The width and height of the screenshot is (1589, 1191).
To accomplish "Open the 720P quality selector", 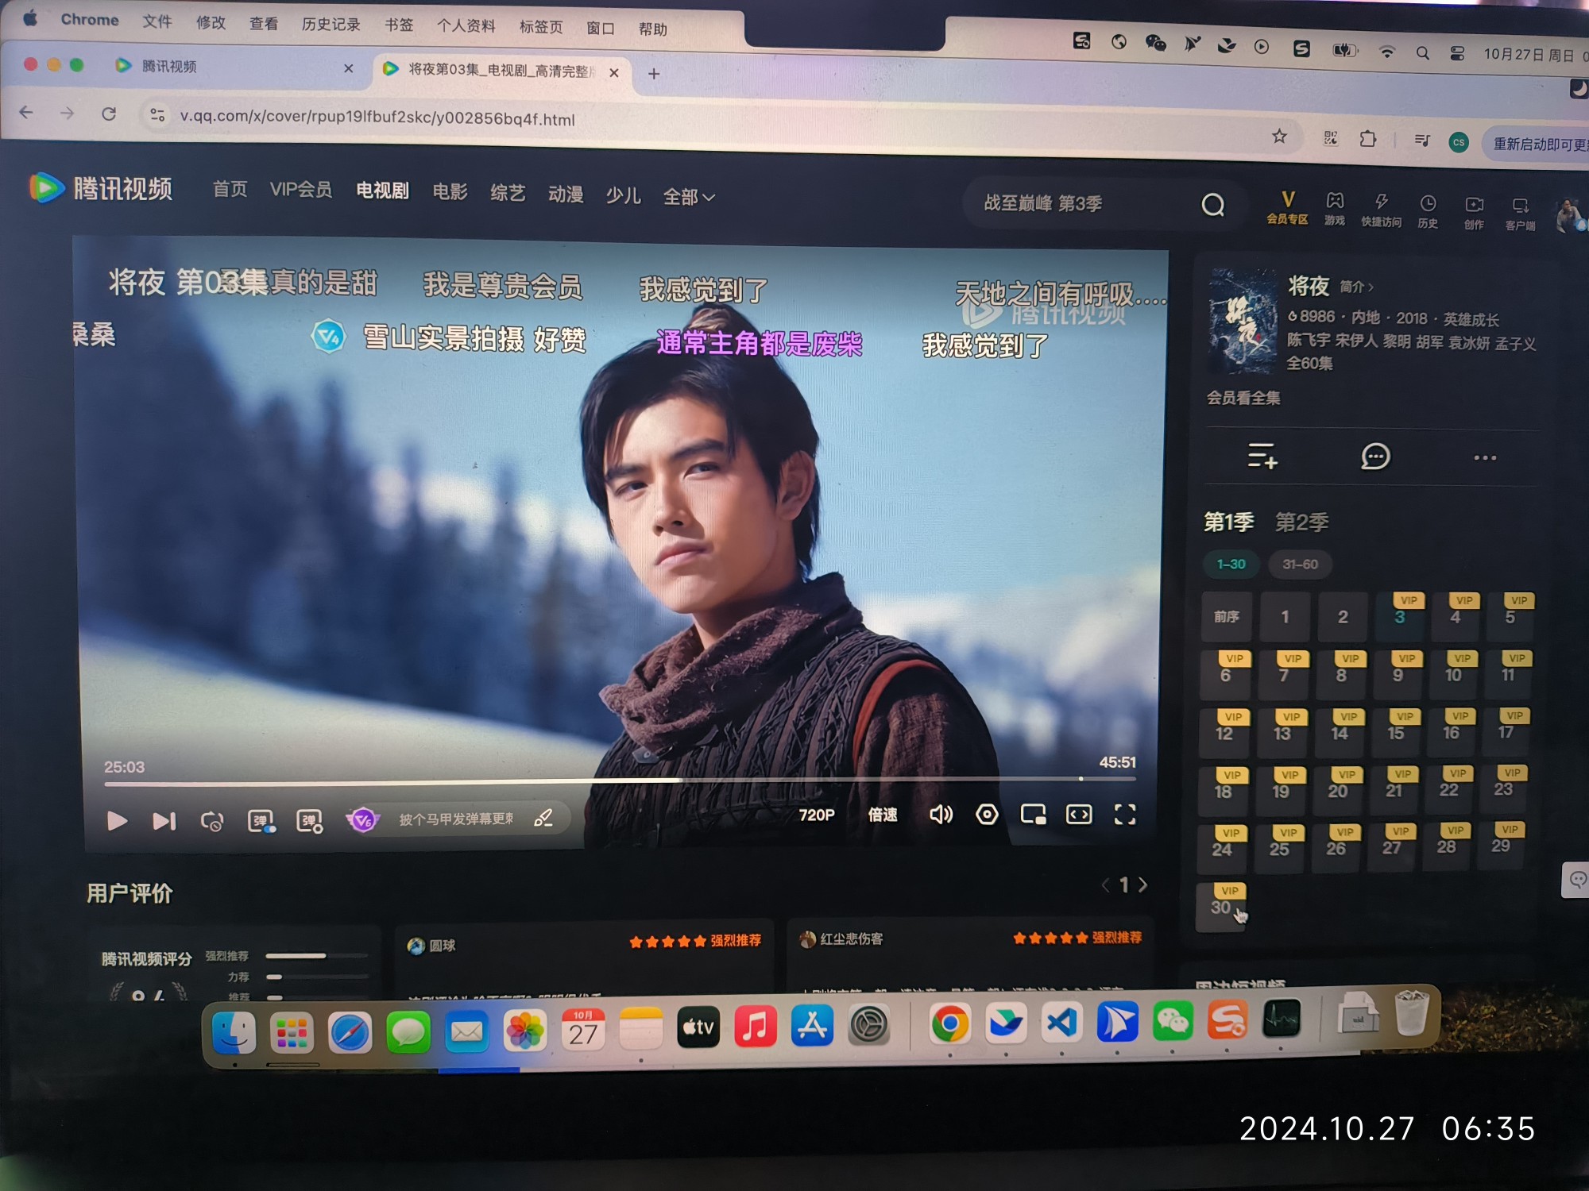I will (x=817, y=815).
